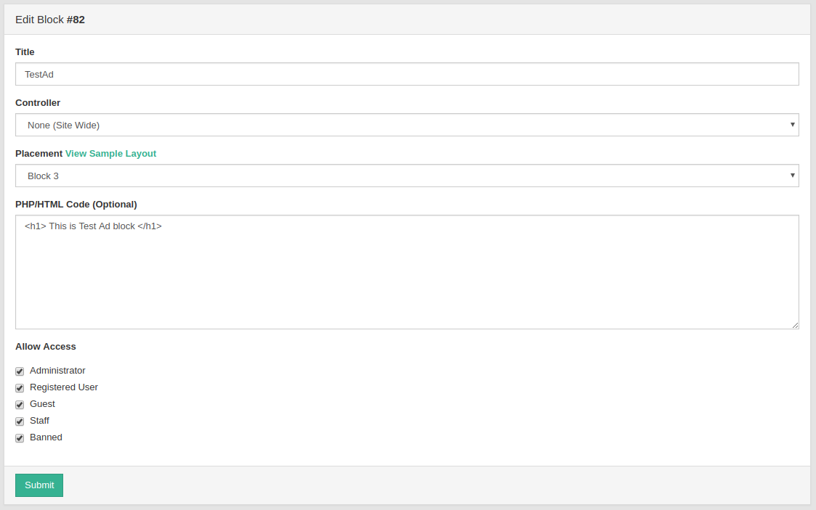Toggle the Banned checkbox

(20, 437)
